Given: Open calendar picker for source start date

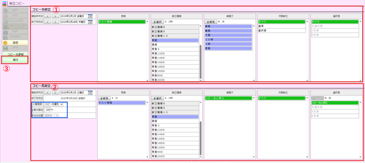Looking at the screenshot, I should click(90, 16).
